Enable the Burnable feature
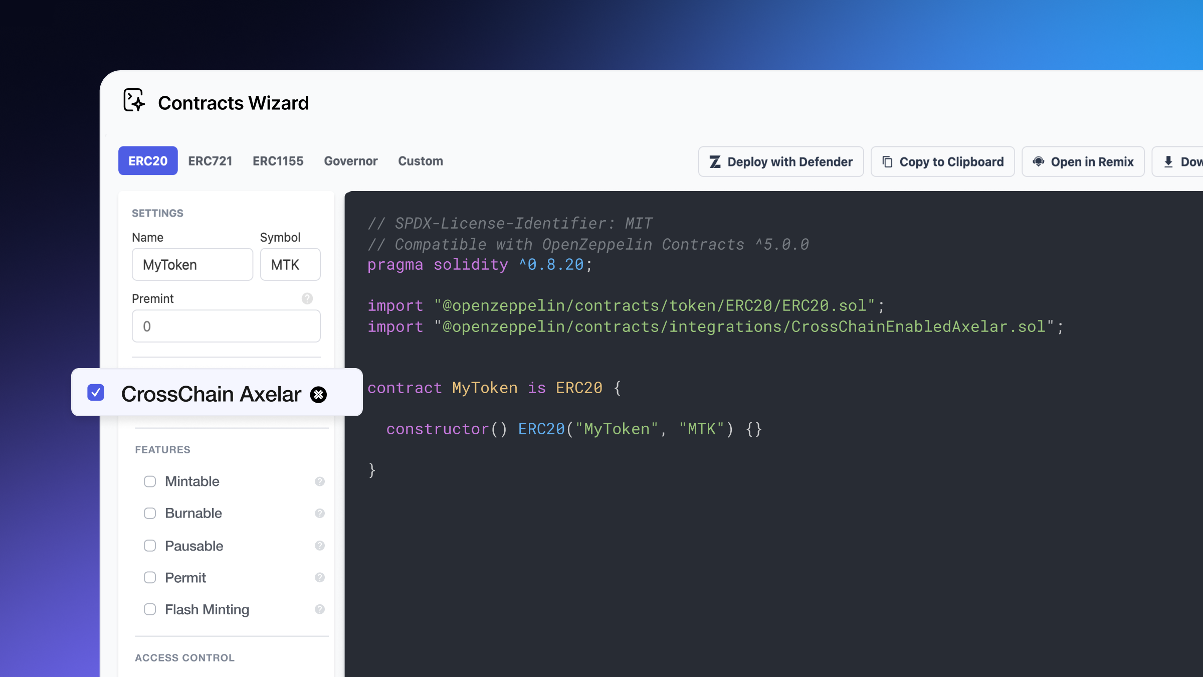1203x677 pixels. tap(150, 513)
